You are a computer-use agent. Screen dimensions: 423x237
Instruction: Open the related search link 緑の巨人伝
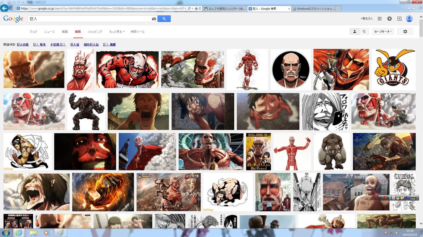coord(91,44)
